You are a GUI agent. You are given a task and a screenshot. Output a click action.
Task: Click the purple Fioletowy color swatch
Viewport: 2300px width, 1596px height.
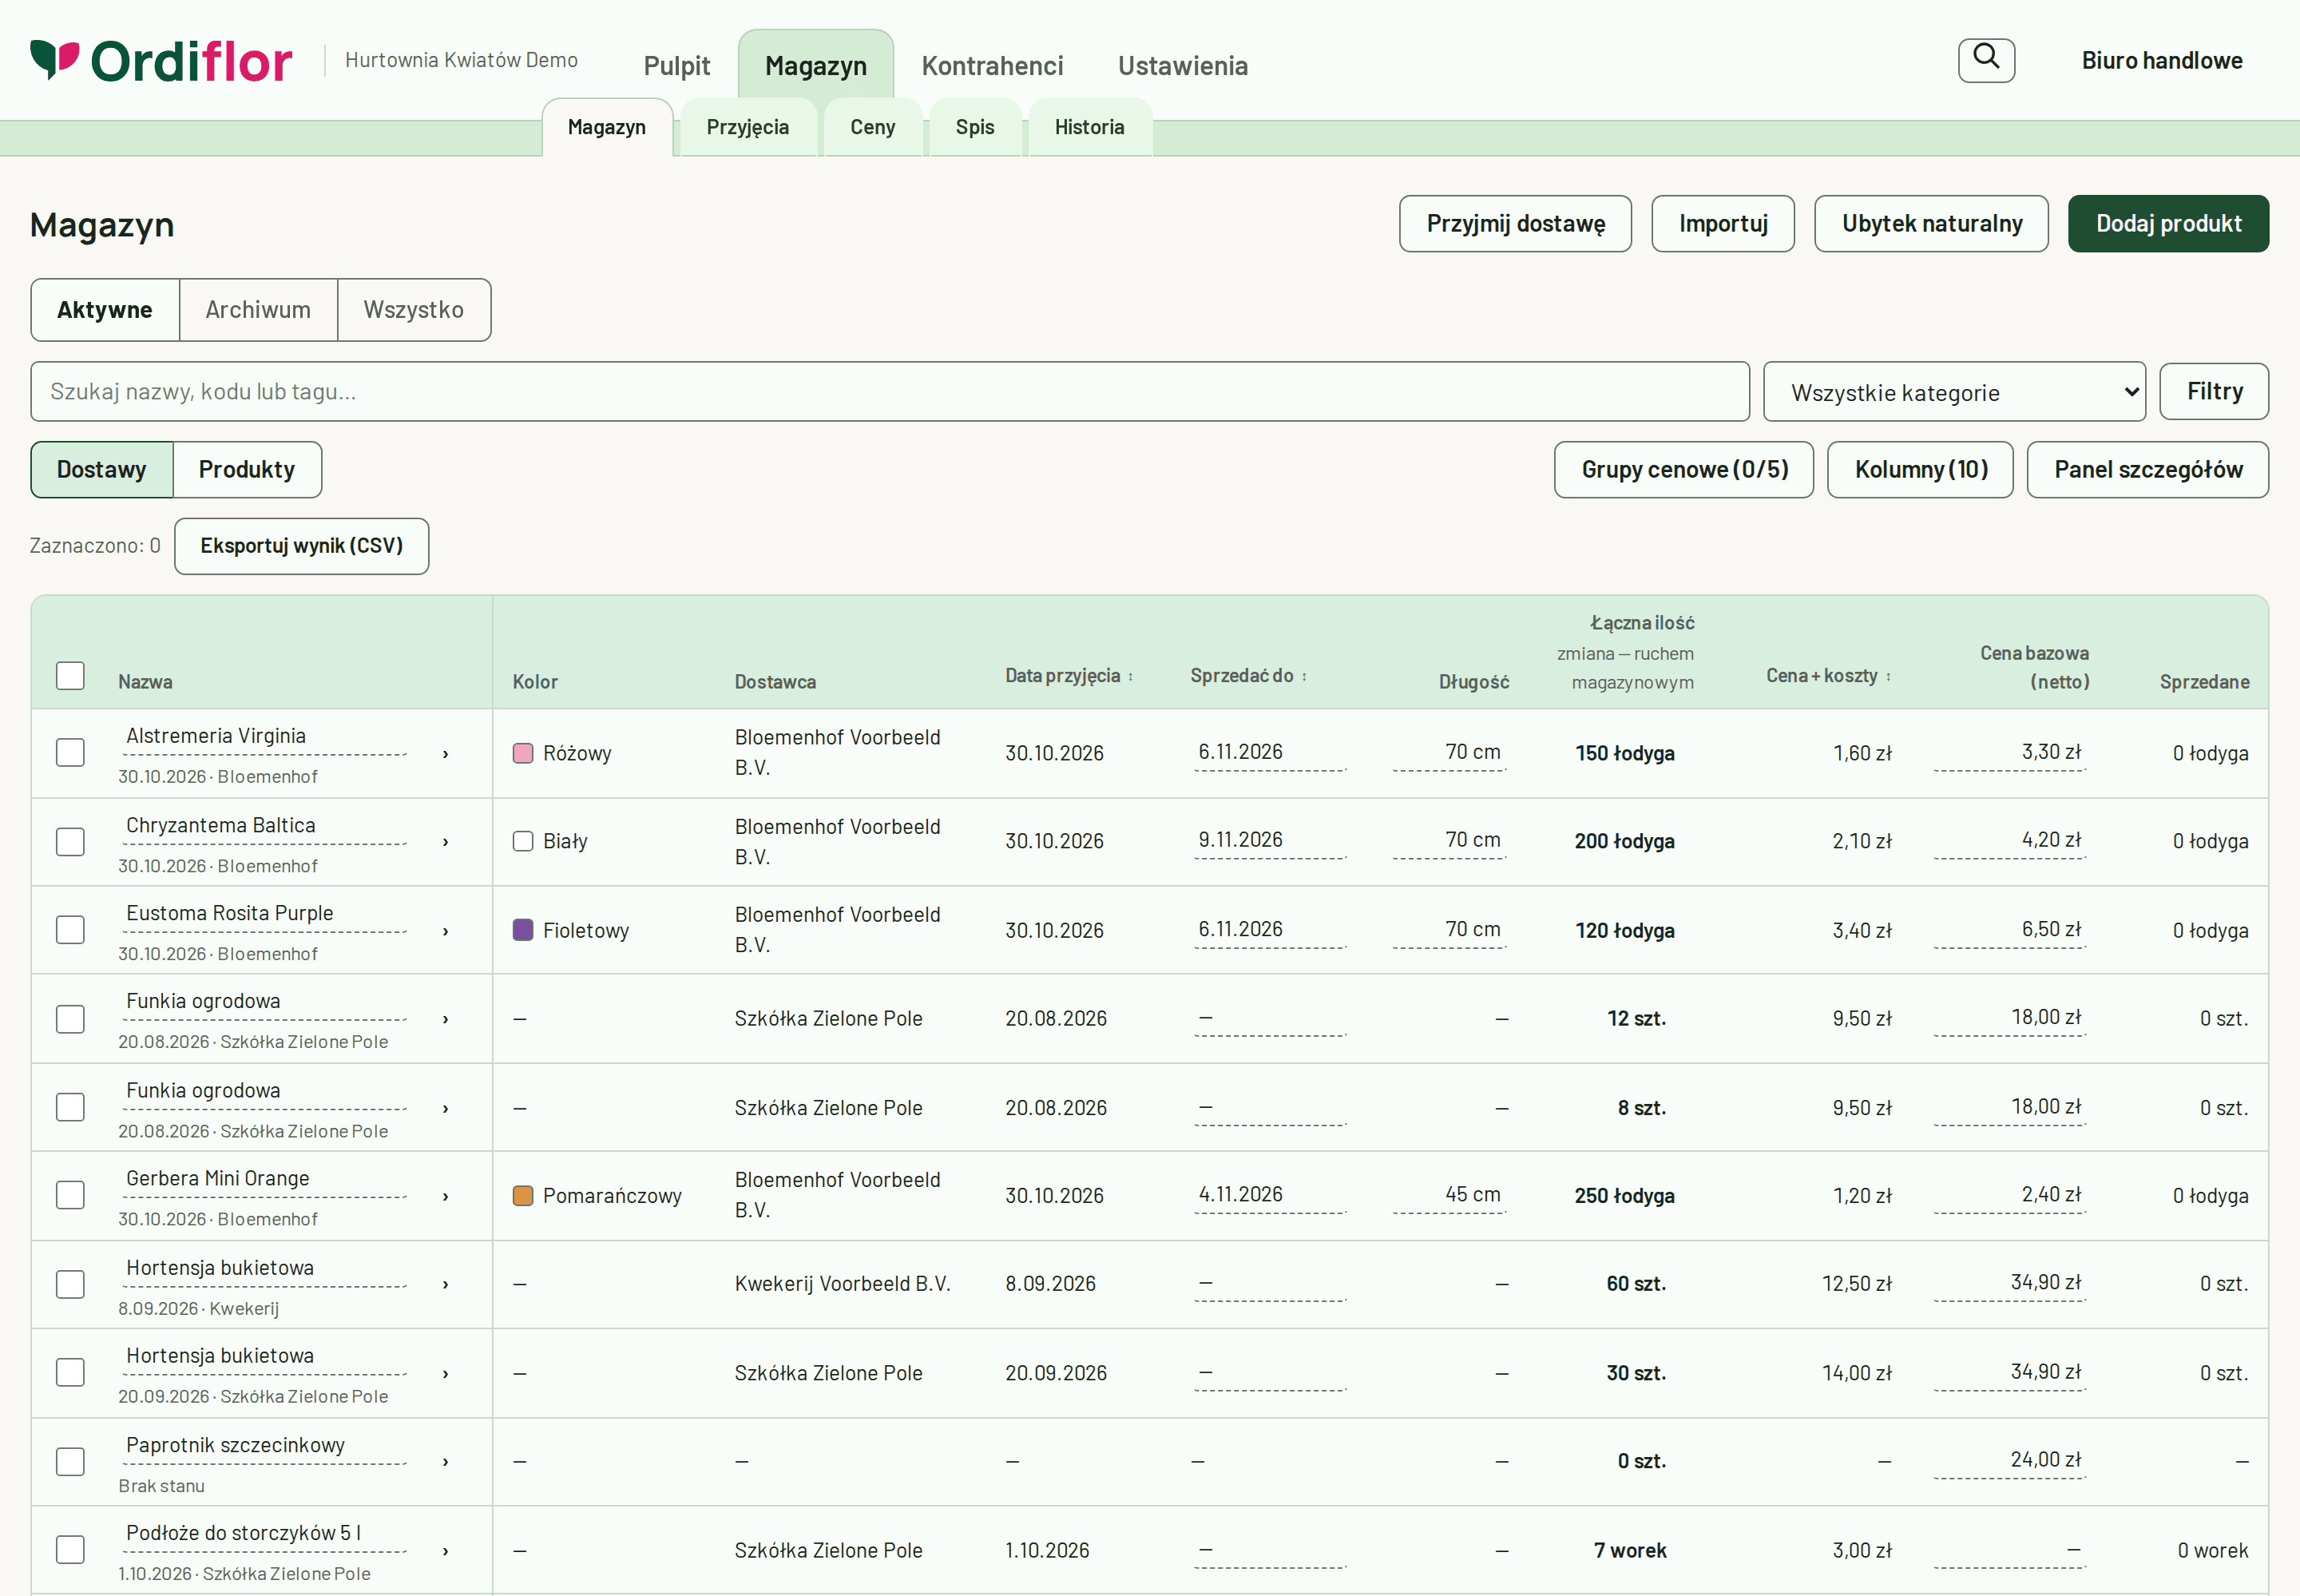tap(523, 930)
